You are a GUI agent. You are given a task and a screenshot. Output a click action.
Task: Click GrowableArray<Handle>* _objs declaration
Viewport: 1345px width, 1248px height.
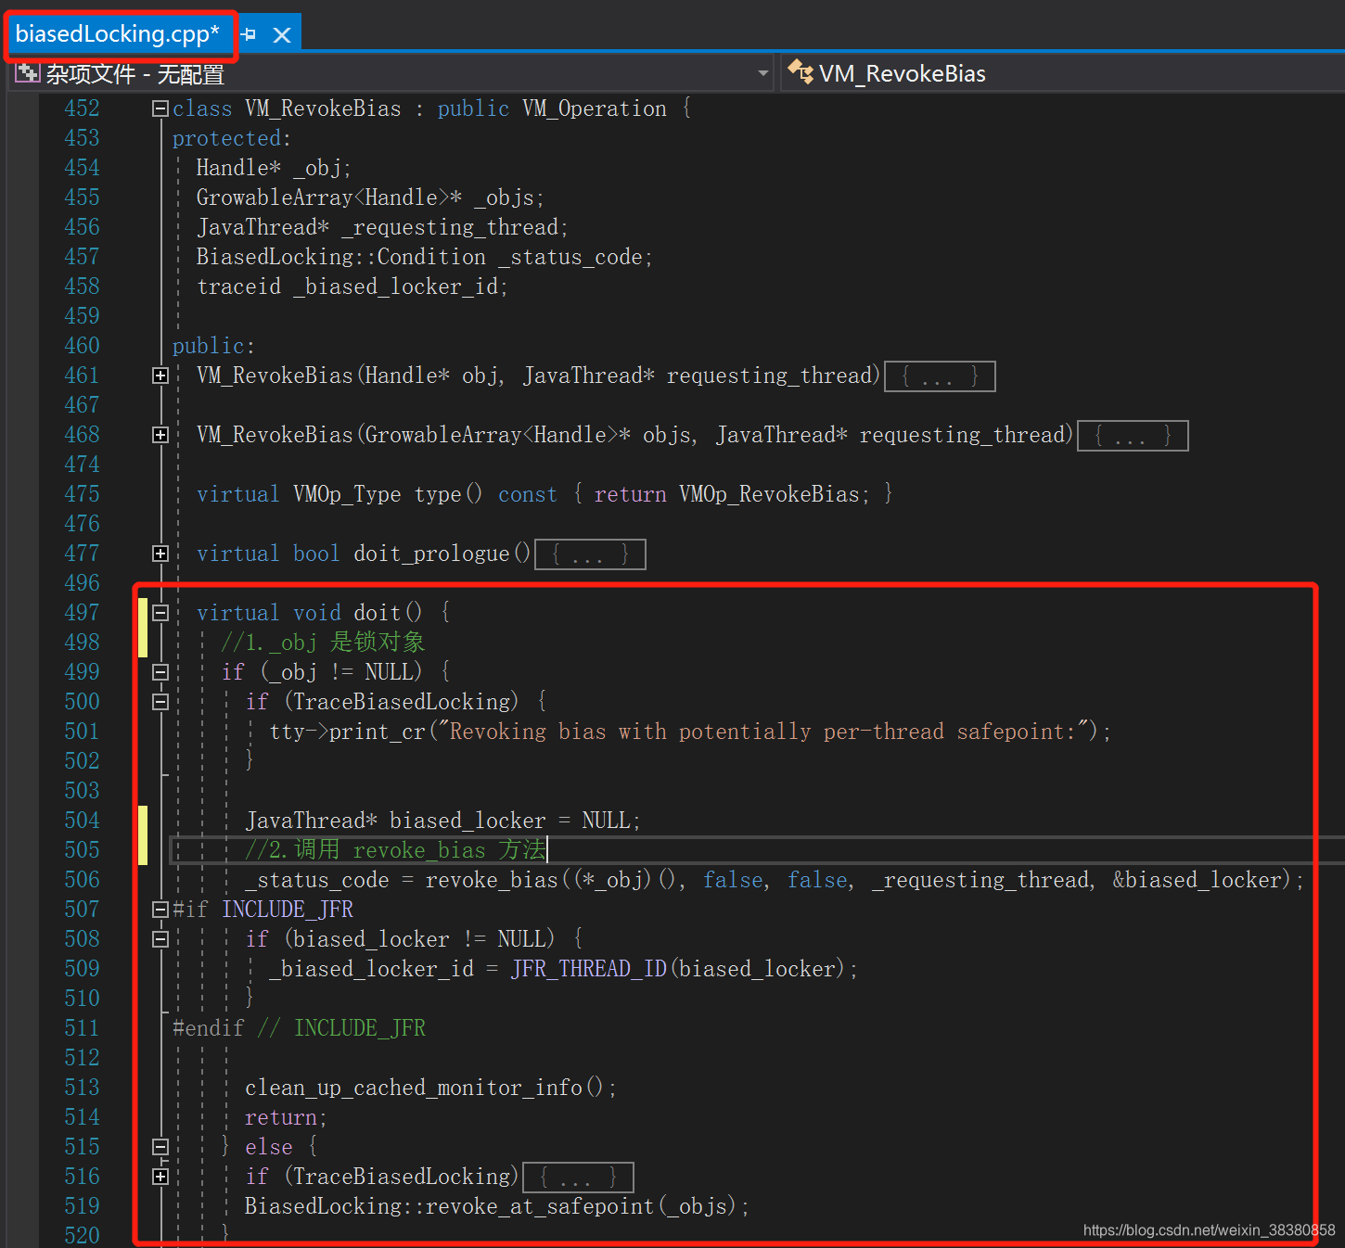coord(368,197)
